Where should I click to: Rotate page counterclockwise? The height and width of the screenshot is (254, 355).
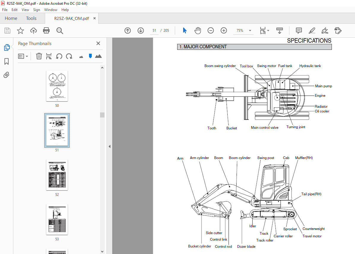59,56
